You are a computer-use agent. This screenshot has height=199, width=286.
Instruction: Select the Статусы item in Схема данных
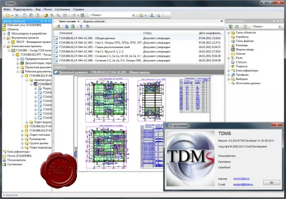pyautogui.click(x=241, y=62)
